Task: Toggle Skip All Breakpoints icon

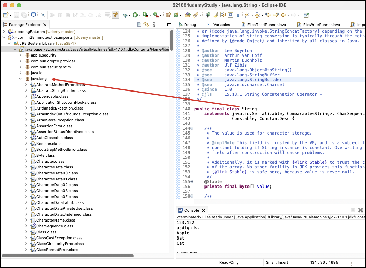Action: pyautogui.click(x=43, y=15)
